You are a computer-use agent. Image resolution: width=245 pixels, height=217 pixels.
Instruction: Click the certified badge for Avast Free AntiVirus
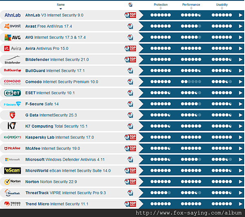(130, 26)
